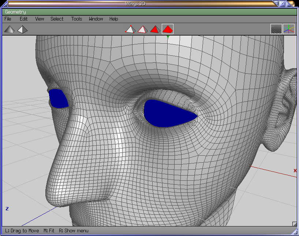Open the Edit menu
Viewport: 299px width, 236px height.
pyautogui.click(x=23, y=19)
